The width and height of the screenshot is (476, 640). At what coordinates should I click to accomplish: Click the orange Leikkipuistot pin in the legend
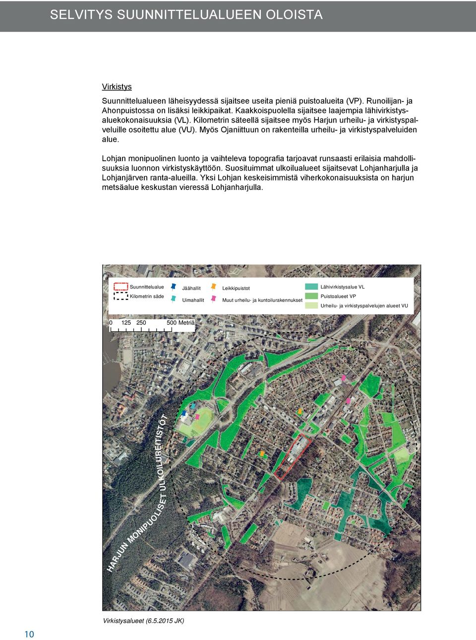[x=213, y=287]
